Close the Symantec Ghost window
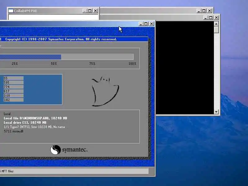248x186 pixels. point(152,24)
